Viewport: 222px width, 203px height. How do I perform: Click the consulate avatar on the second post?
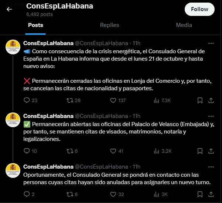pyautogui.click(x=13, y=120)
